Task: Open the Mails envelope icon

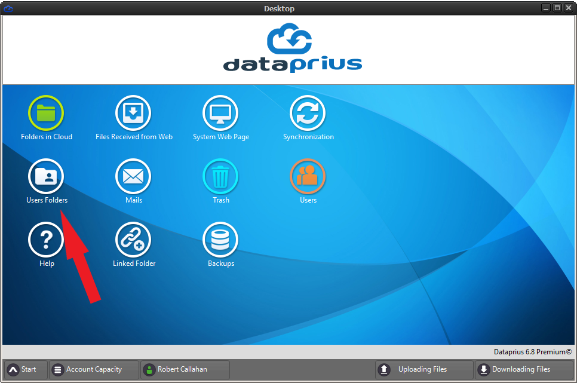Action: pos(133,176)
